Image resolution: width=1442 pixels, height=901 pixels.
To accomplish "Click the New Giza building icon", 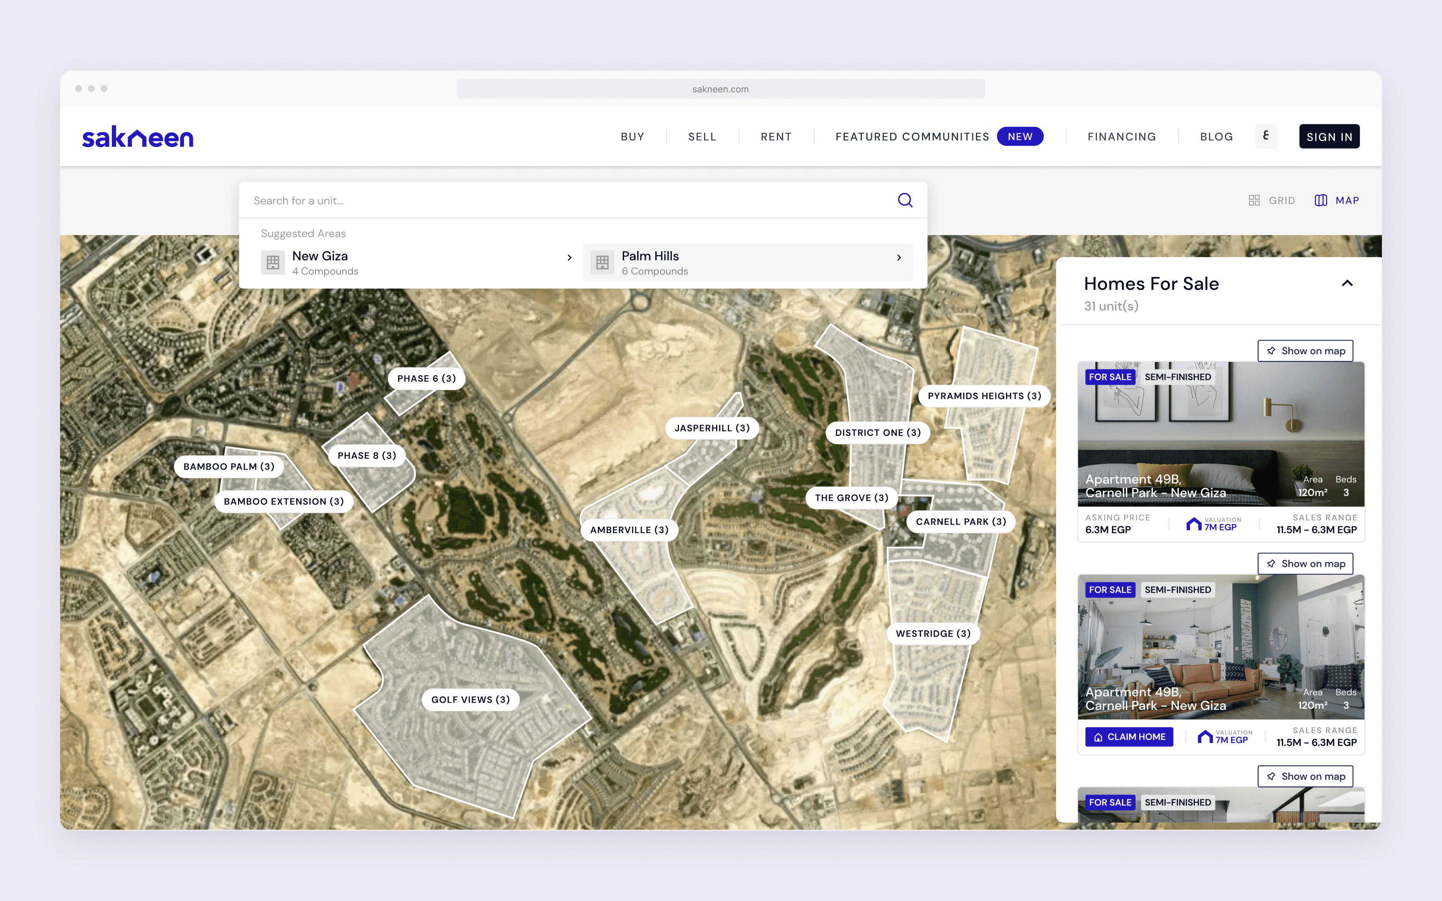I will click(x=273, y=262).
